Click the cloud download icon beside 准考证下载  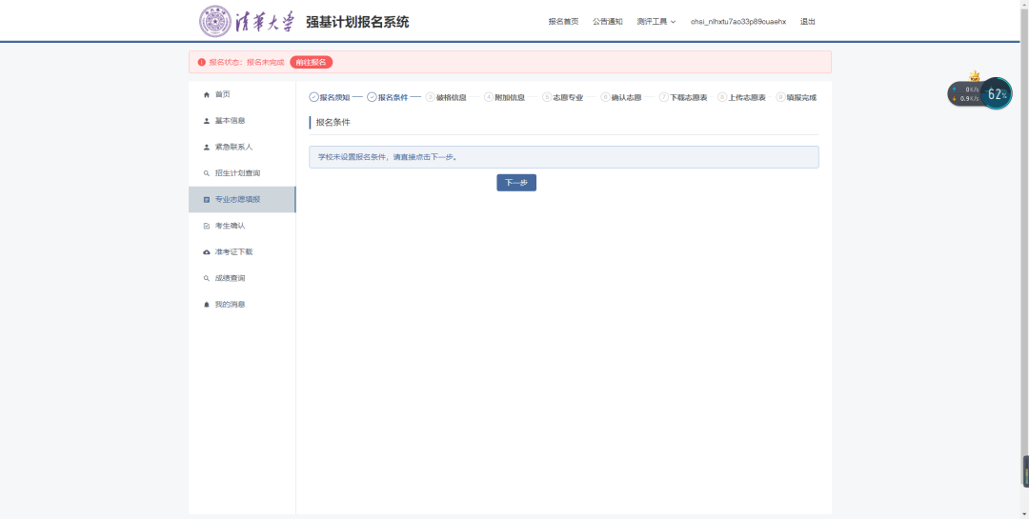point(207,252)
